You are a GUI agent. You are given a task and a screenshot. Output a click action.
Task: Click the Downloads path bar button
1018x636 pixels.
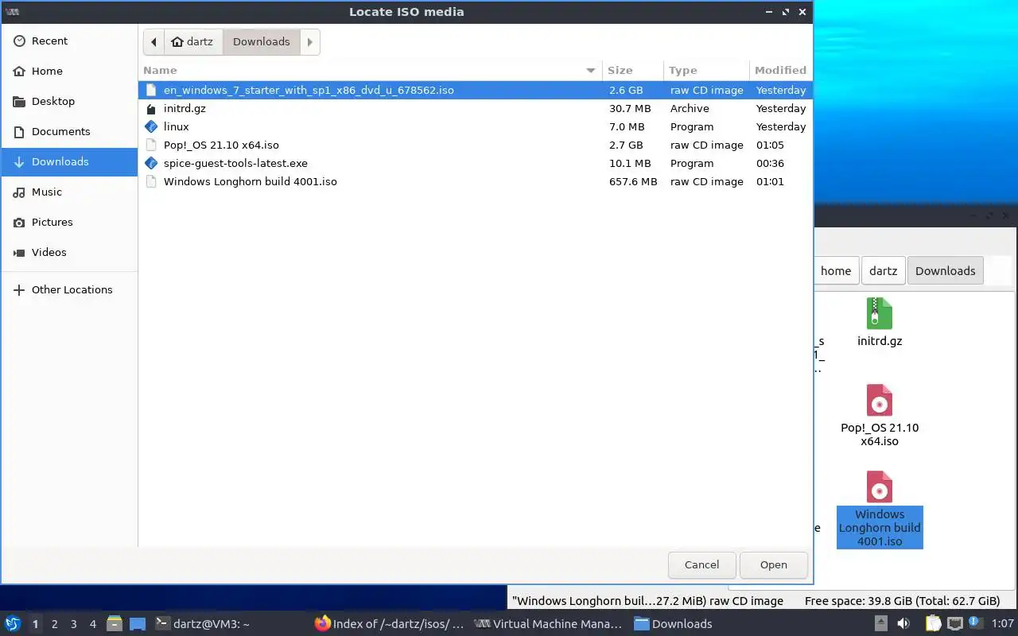261,41
